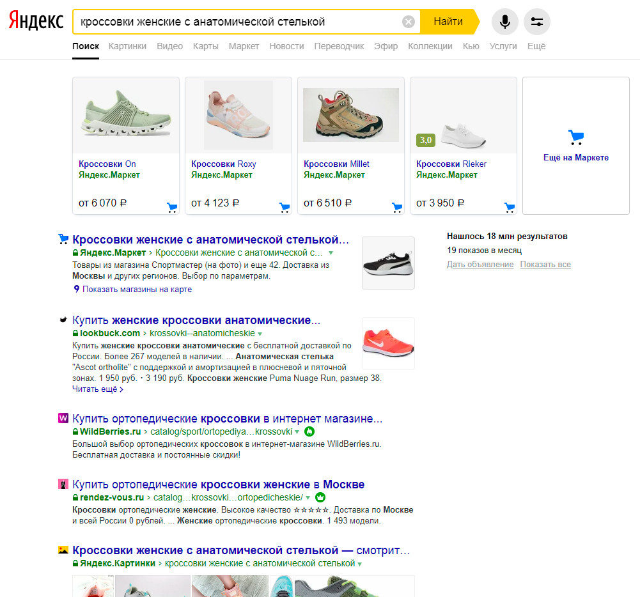Click the cart icon on the Roxy card
Viewport: 640px width, 597px height.
click(285, 208)
